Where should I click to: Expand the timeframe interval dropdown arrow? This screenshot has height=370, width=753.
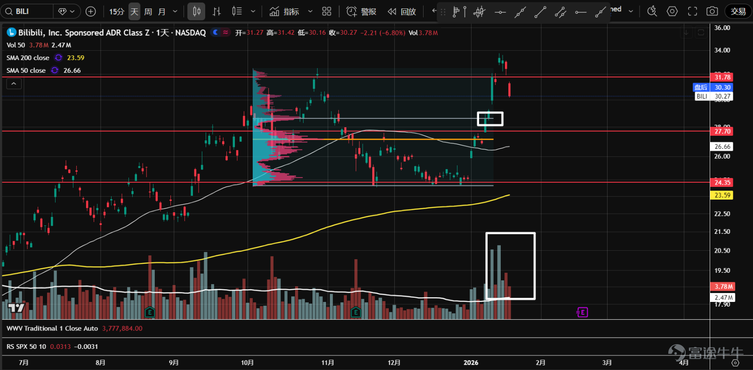(x=175, y=11)
